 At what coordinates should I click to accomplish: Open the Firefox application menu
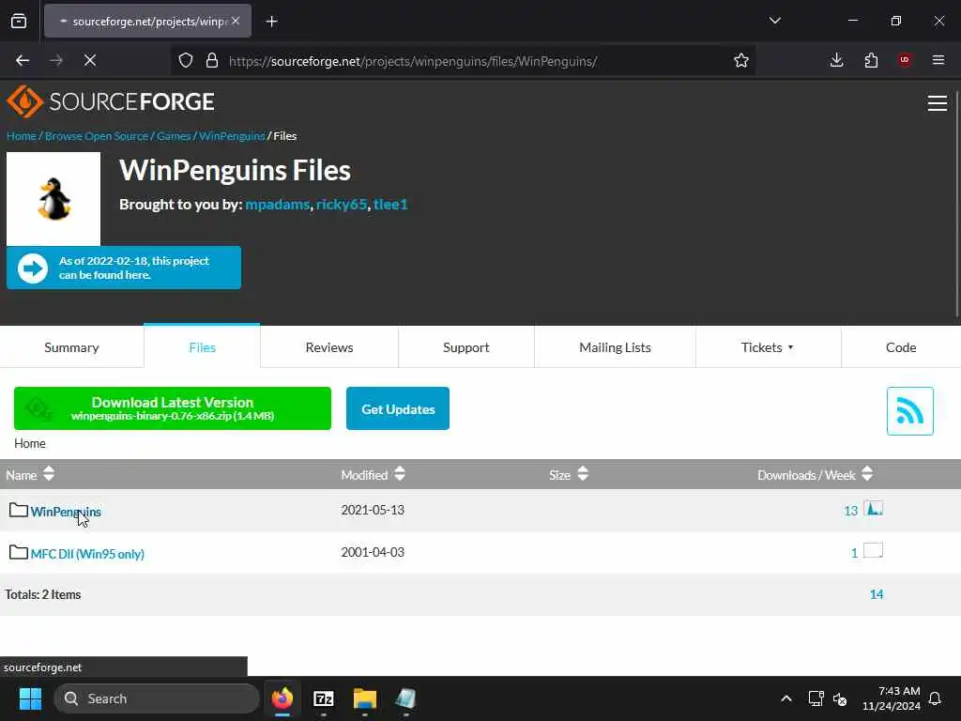coord(938,60)
